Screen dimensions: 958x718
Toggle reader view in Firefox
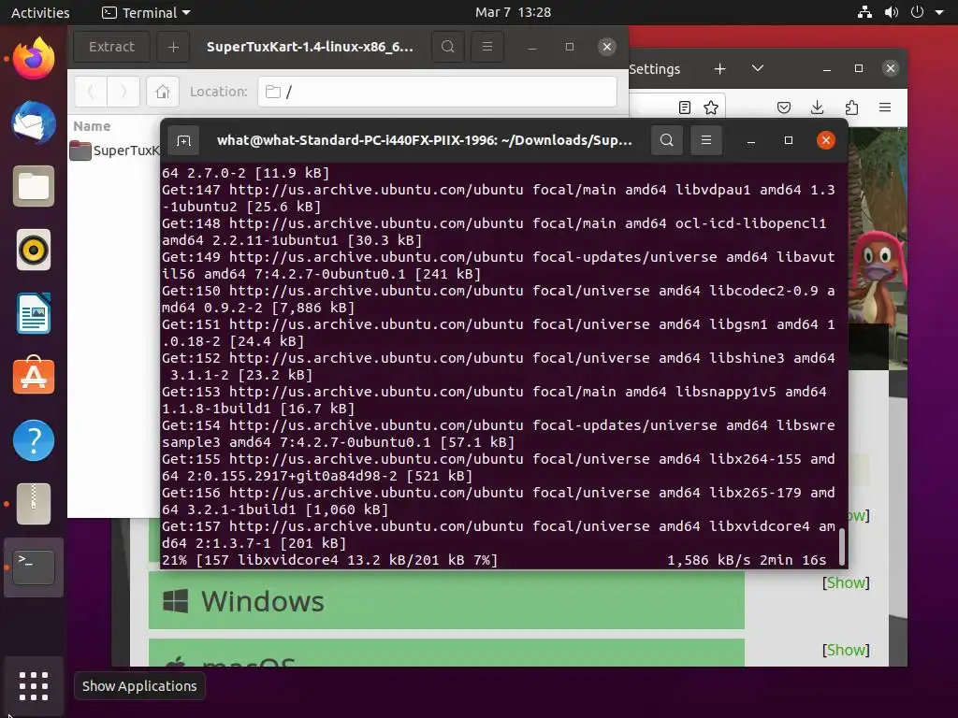point(685,108)
